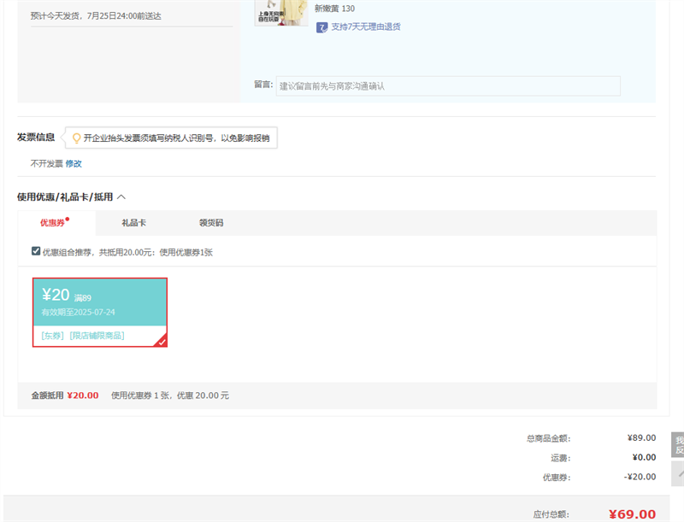Image resolution: width=684 pixels, height=522 pixels.
Task: Click the 7-day no-reason return badge icon
Action: 321,27
